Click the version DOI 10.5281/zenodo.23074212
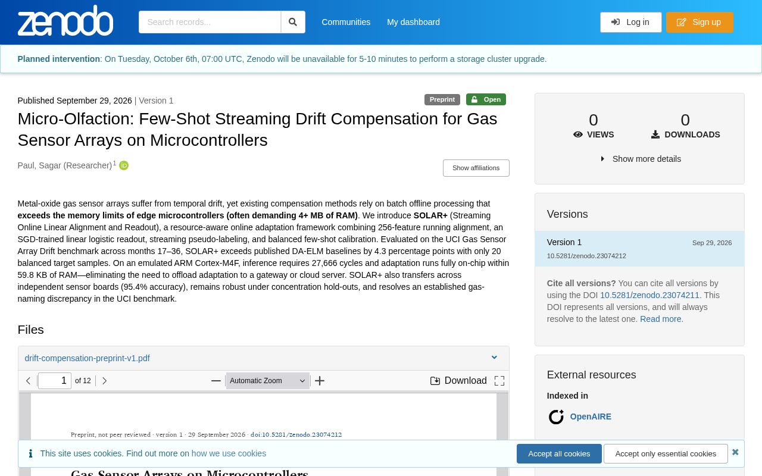The height and width of the screenshot is (476, 762). 586,256
